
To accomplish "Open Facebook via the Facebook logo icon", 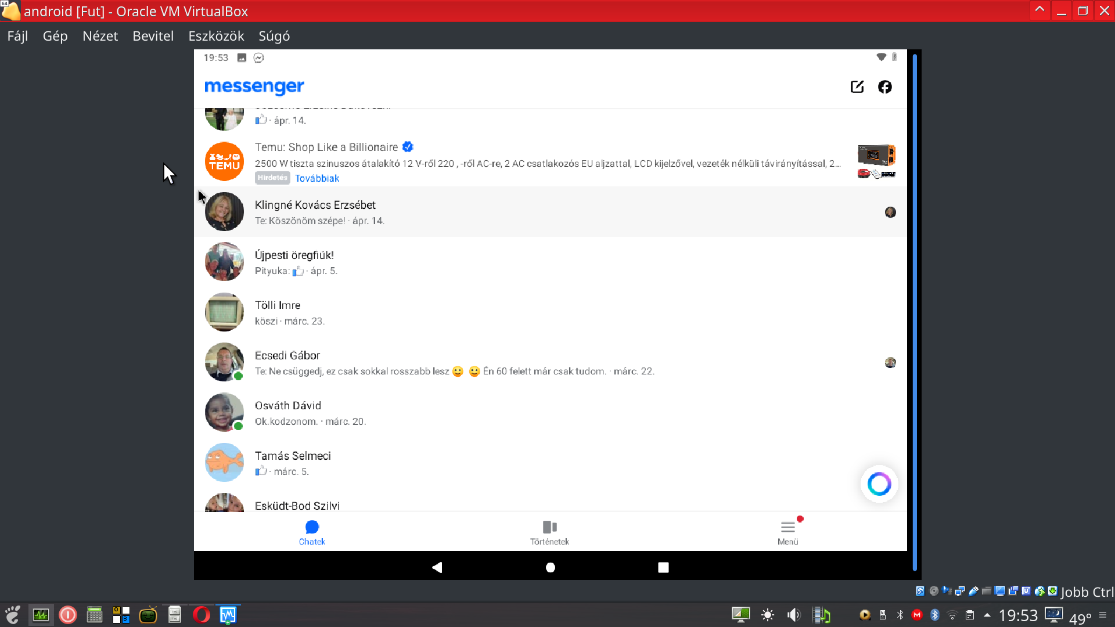I will [884, 87].
